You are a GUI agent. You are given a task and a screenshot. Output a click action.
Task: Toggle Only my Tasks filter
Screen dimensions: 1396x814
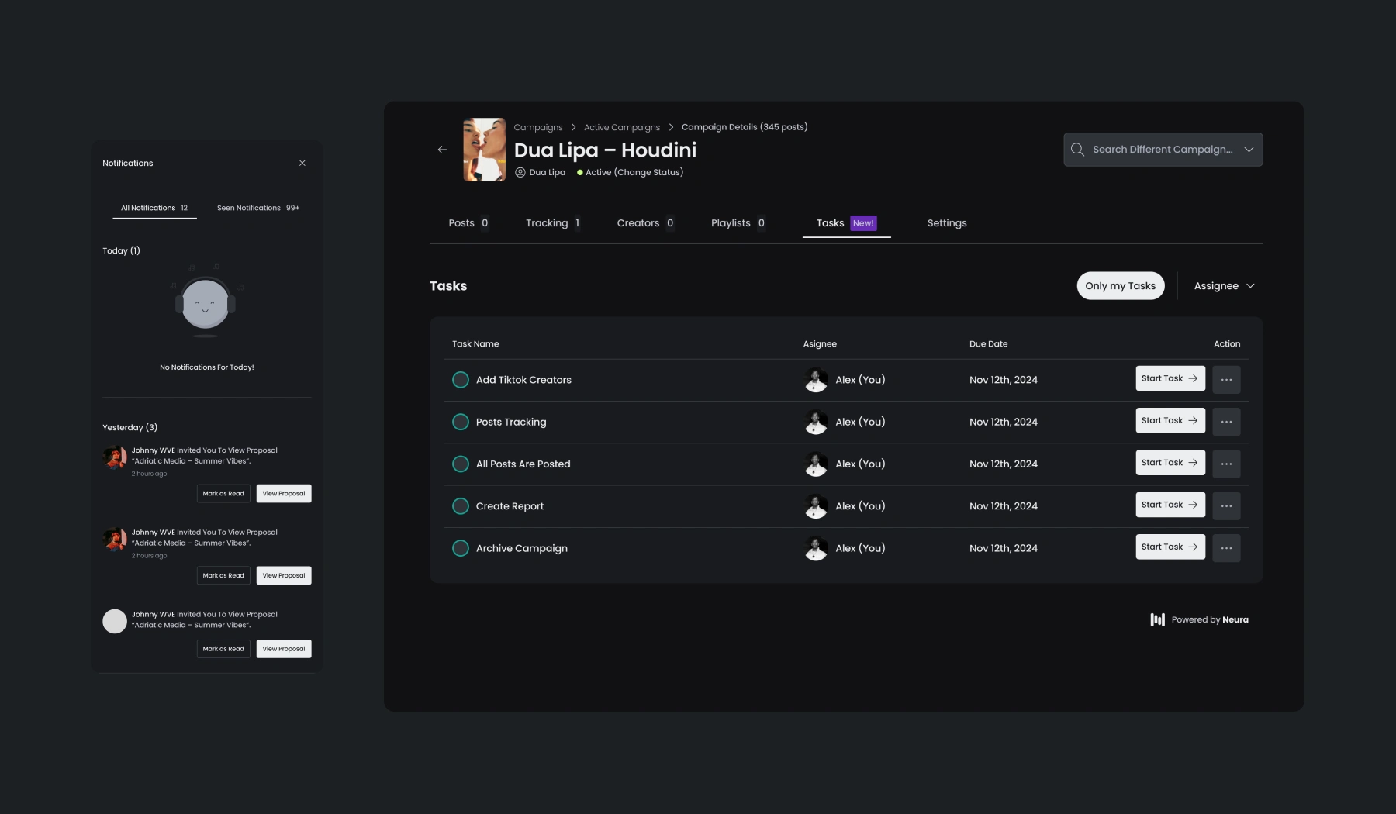(x=1120, y=286)
